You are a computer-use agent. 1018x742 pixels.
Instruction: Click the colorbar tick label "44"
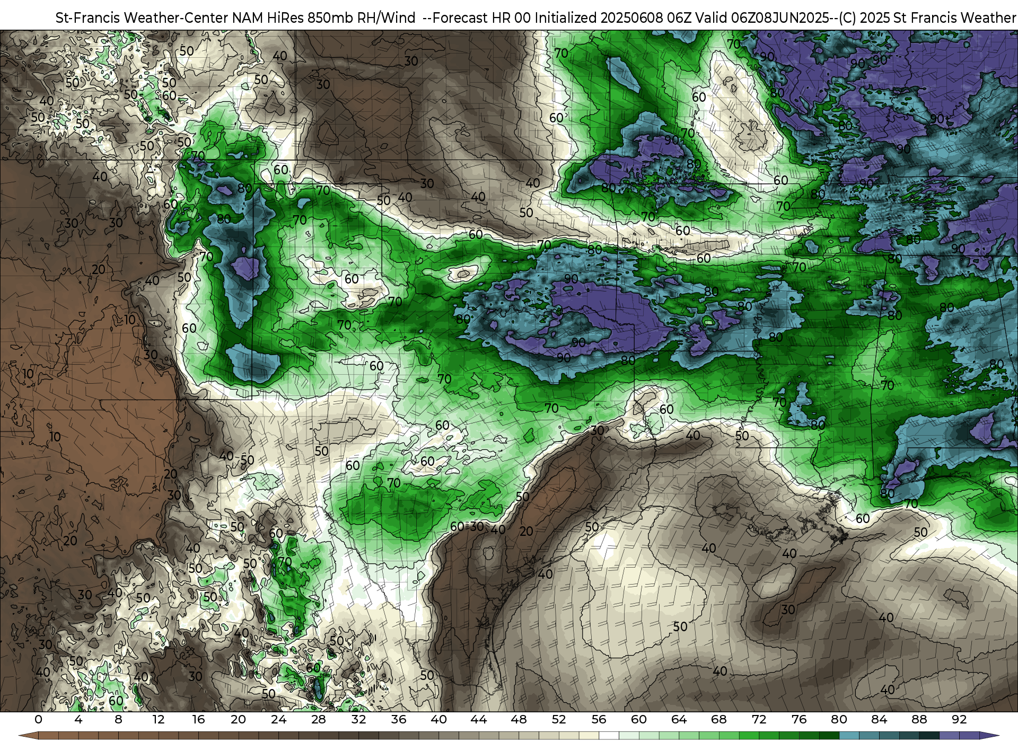[x=479, y=720]
